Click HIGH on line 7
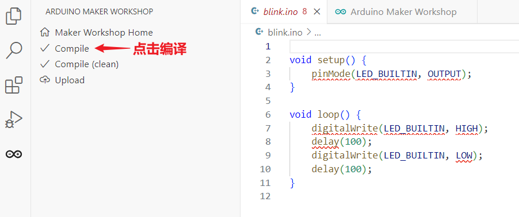This screenshot has width=519, height=217. (x=467, y=128)
